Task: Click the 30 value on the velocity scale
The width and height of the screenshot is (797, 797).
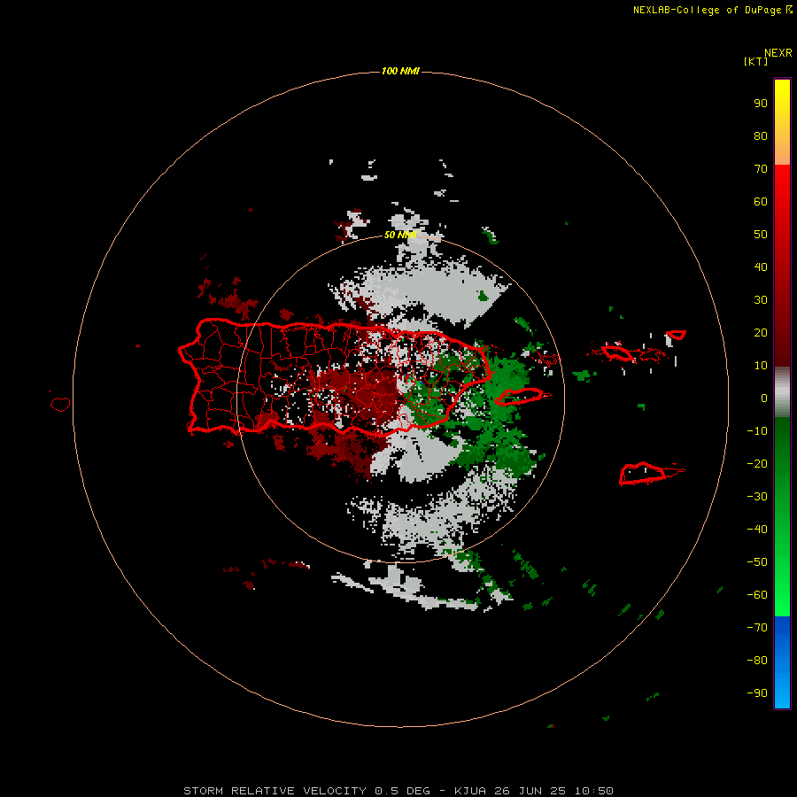Action: pyautogui.click(x=761, y=300)
